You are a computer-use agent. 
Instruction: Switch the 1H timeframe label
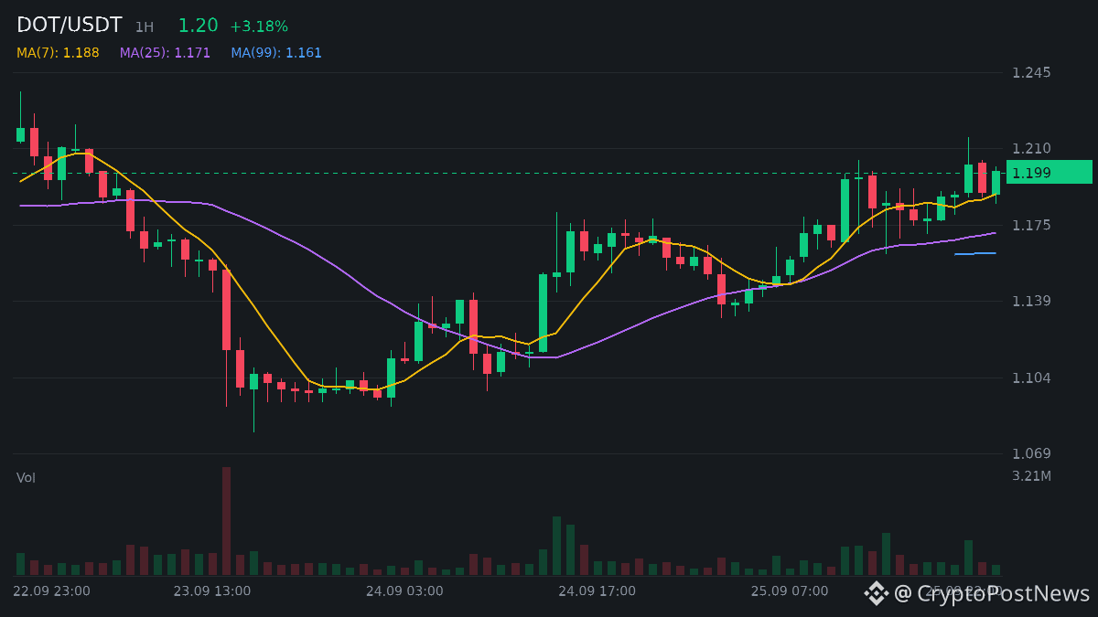click(145, 27)
